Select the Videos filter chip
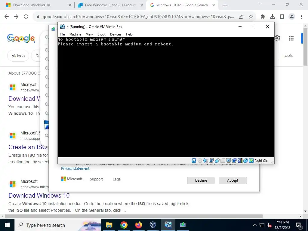Viewport: 308px width, 231px height. click(18, 56)
